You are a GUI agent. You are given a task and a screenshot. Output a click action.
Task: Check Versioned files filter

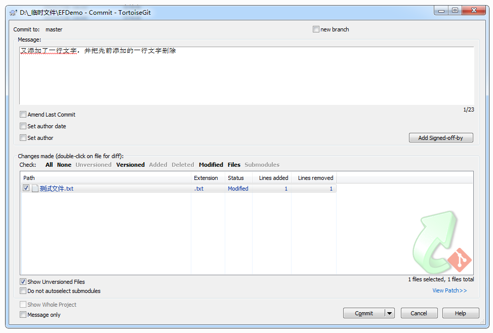click(131, 165)
